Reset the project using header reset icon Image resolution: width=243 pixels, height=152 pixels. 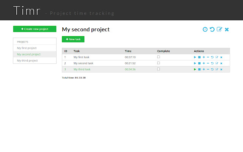pyautogui.click(x=212, y=29)
